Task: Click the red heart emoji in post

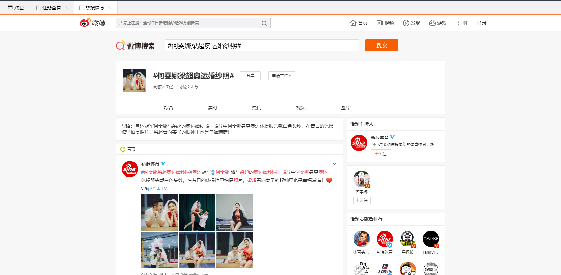Action: pos(329,180)
